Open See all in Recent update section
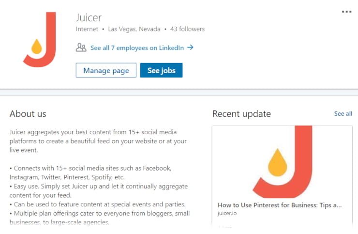358x234 pixels. click(343, 114)
